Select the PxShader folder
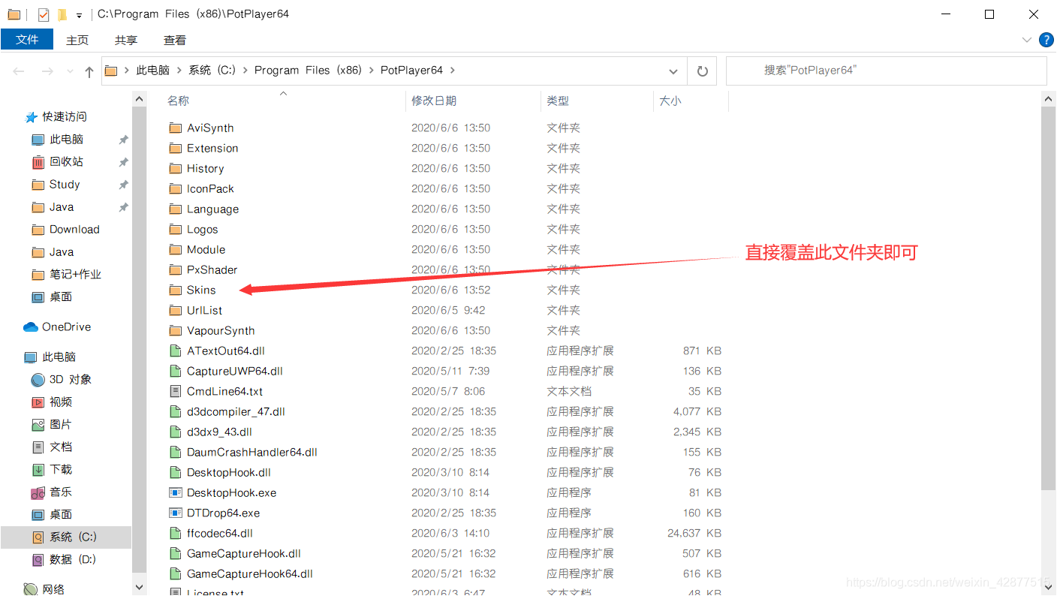 pyautogui.click(x=212, y=269)
